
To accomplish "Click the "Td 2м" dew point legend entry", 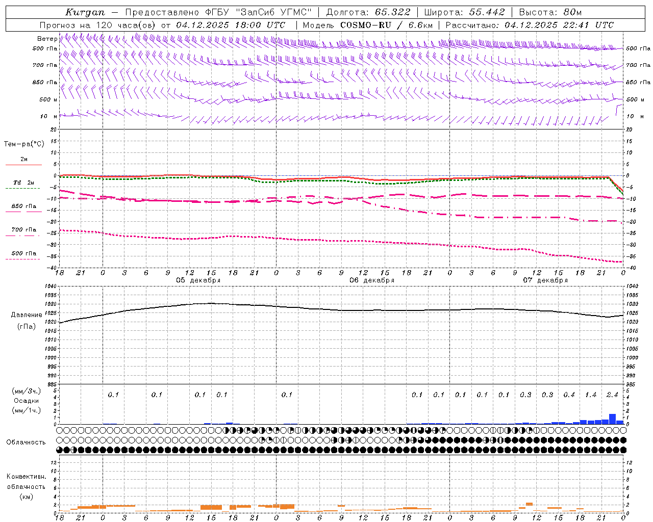I will coord(23,182).
